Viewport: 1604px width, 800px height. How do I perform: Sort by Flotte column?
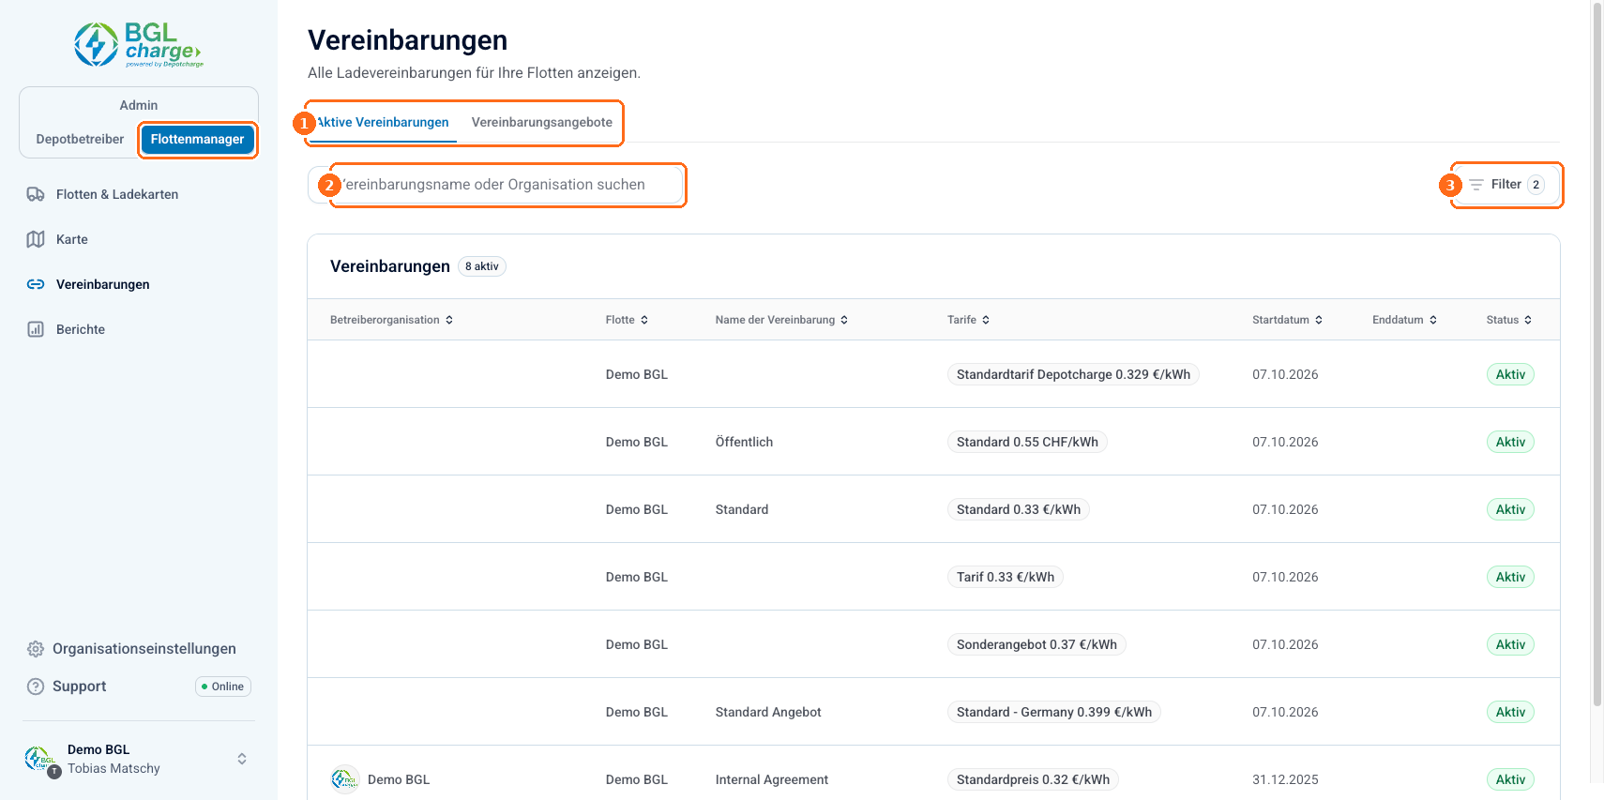point(627,320)
